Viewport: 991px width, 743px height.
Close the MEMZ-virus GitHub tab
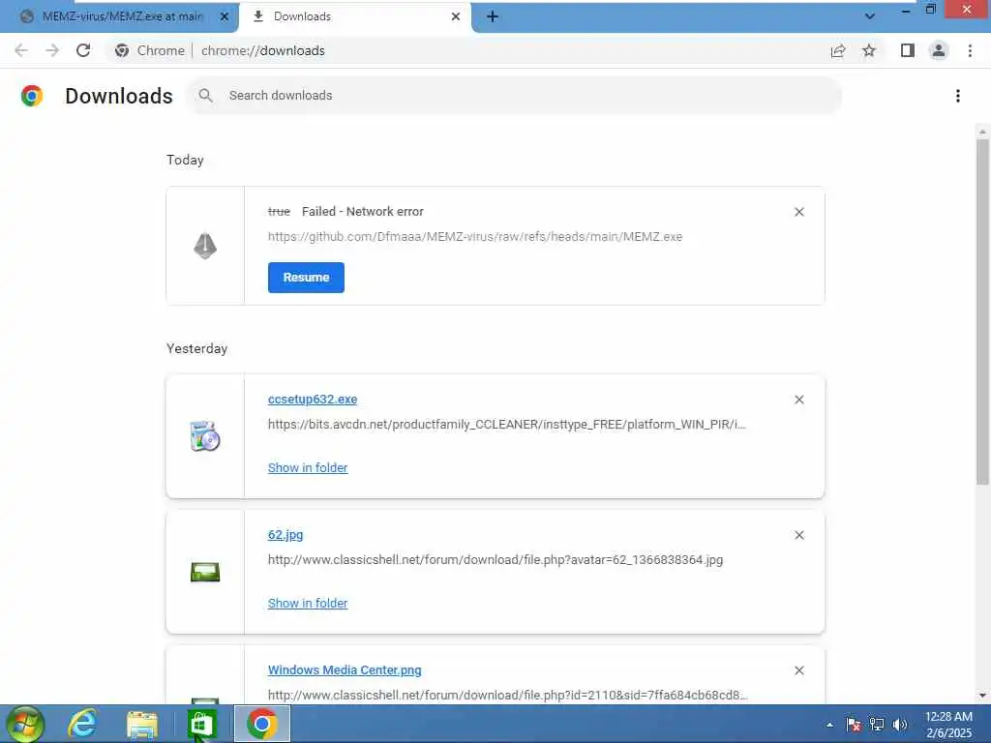(225, 16)
